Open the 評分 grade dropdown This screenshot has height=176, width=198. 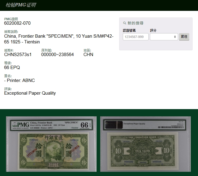(x=164, y=37)
